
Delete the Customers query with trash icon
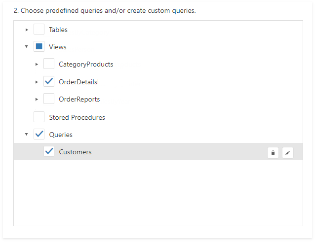(x=273, y=153)
